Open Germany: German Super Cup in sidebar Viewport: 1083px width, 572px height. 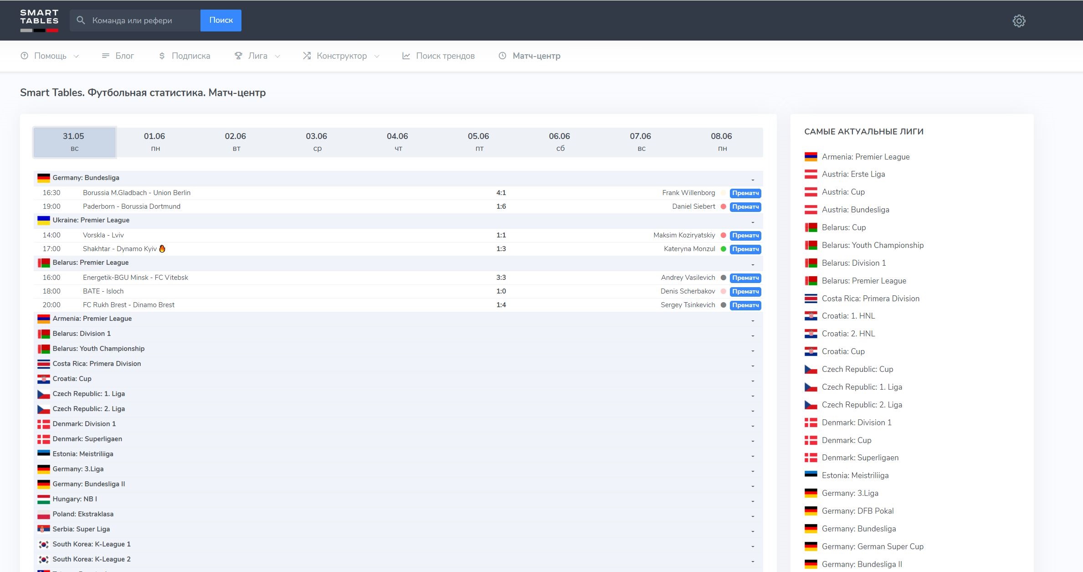[x=873, y=546]
